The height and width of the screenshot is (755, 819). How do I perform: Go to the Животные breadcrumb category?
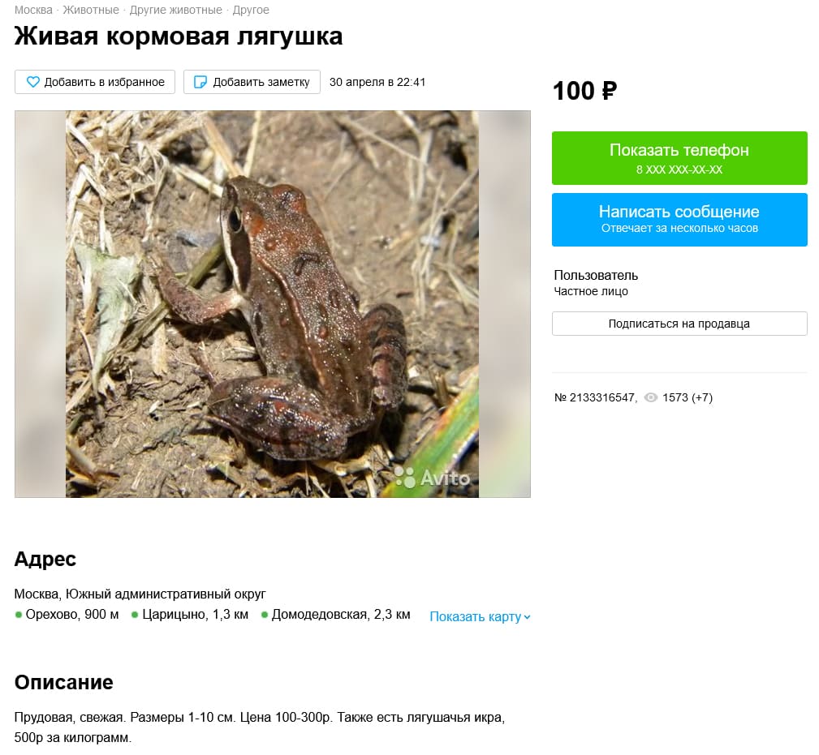click(91, 10)
